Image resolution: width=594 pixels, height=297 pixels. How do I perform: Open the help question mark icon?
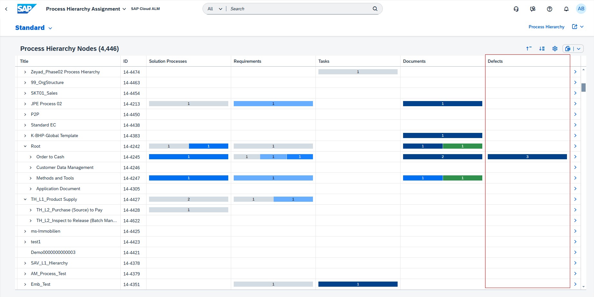tap(550, 9)
